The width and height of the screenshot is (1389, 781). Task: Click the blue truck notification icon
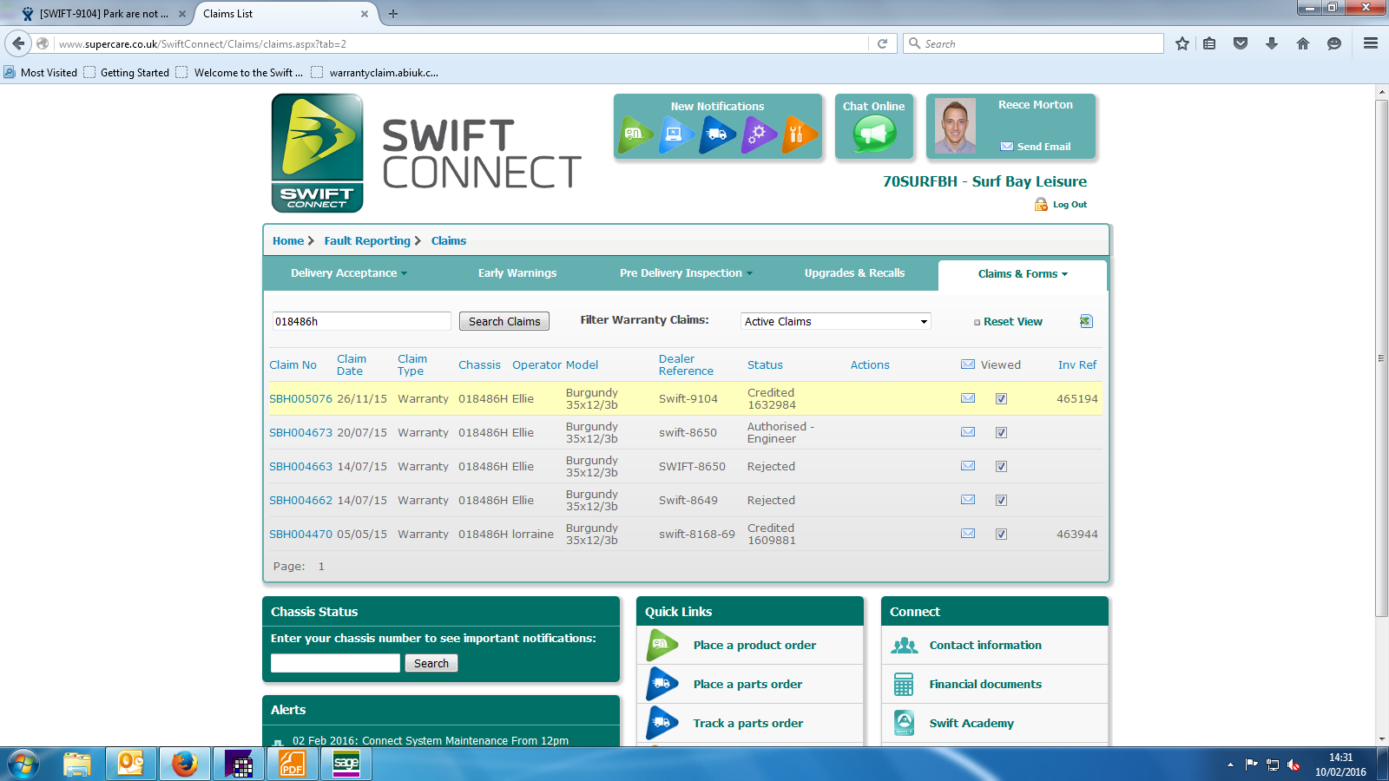click(x=717, y=135)
